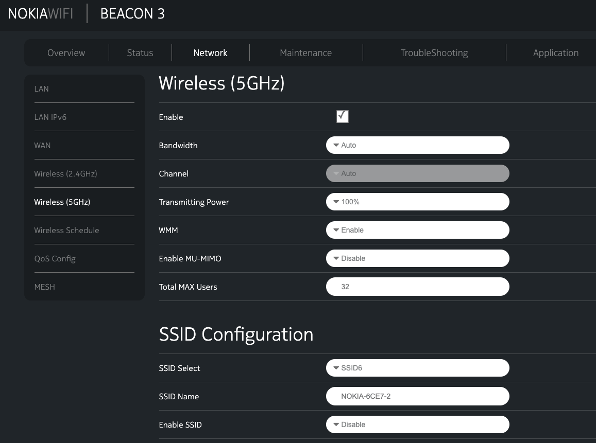
Task: Uncheck the Wireless 5GHz Enable checkbox
Action: point(342,117)
